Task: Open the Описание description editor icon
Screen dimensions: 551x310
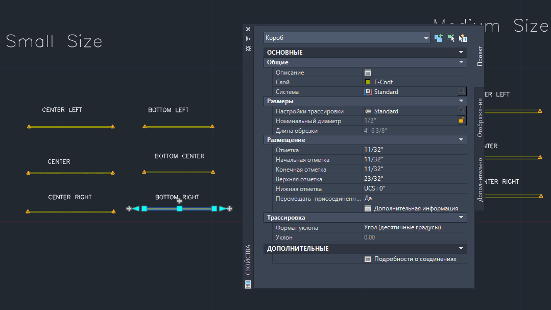Action: pos(368,73)
